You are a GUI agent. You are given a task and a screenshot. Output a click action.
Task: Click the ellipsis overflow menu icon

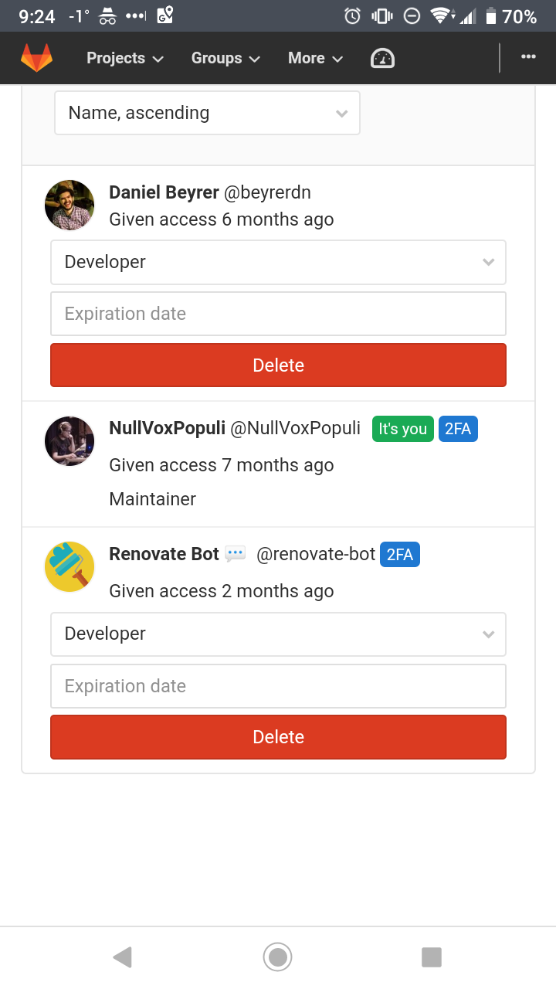528,56
